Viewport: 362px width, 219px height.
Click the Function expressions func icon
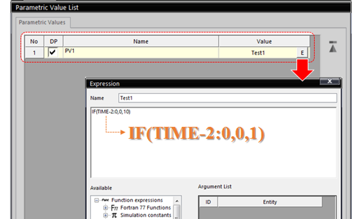click(104, 200)
